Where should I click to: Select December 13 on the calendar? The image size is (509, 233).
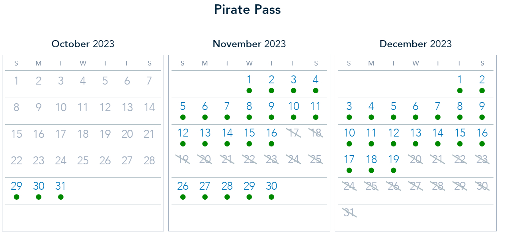pos(415,133)
